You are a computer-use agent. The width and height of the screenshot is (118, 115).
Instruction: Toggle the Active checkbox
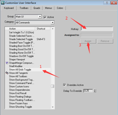coord(45,17)
